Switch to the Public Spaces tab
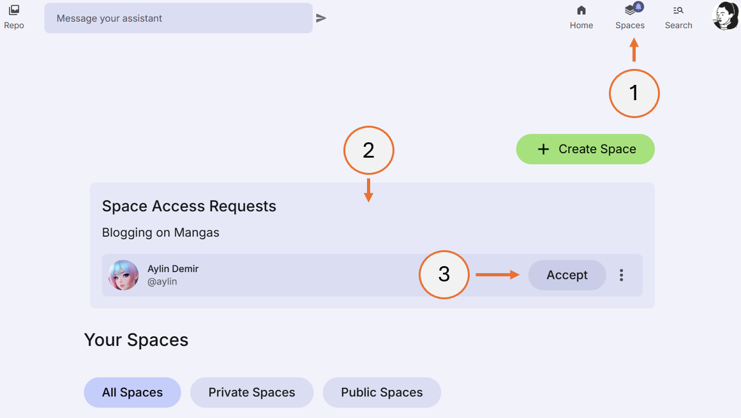The width and height of the screenshot is (741, 418). click(382, 392)
